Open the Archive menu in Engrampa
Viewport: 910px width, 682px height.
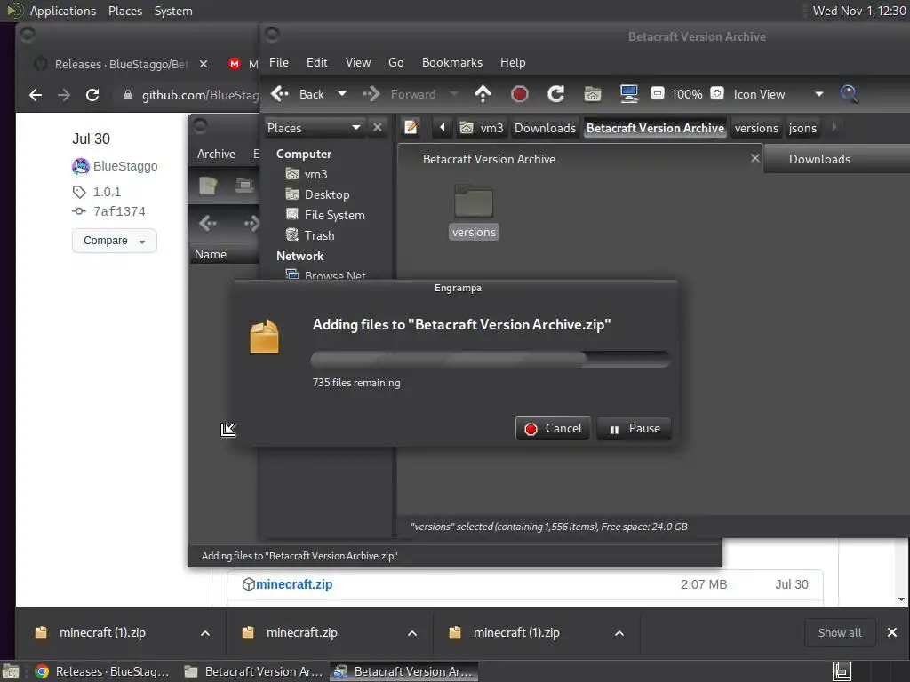pos(216,154)
